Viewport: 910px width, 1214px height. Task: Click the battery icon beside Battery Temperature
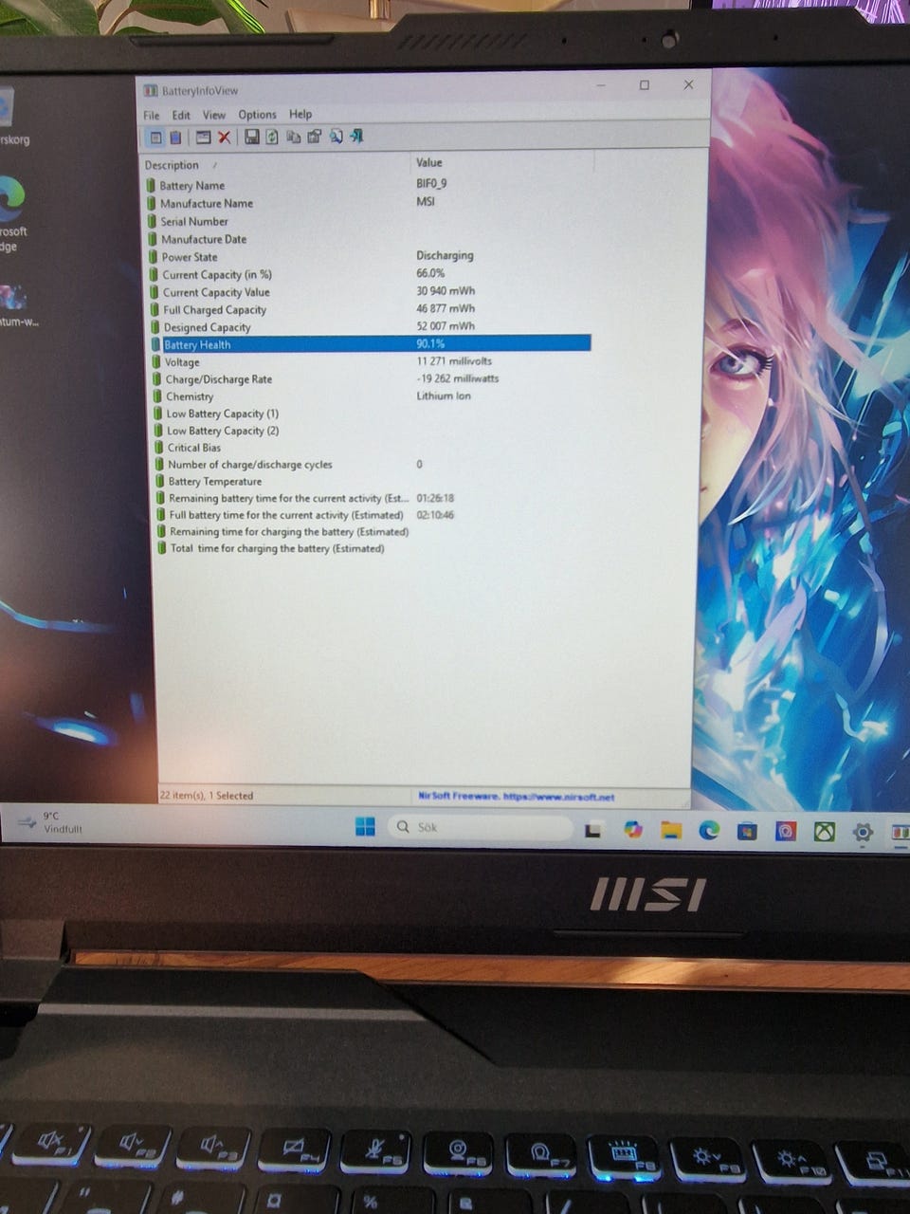tap(159, 482)
